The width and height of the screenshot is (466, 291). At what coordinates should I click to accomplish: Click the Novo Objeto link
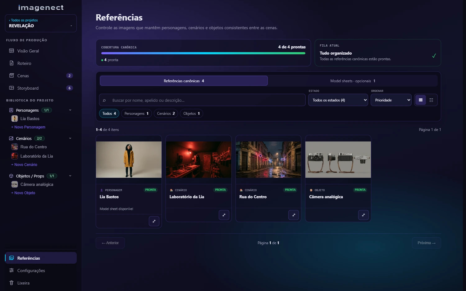click(x=23, y=193)
